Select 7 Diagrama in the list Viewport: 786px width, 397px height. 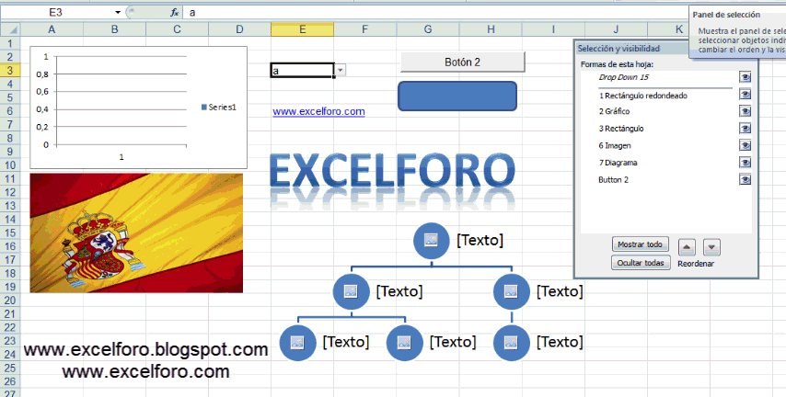(618, 163)
